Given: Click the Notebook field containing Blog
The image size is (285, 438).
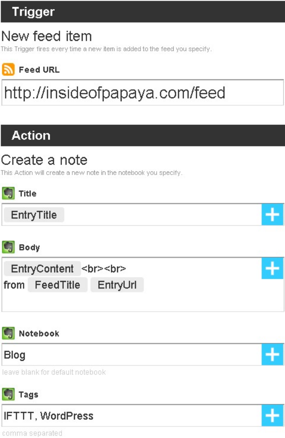Looking at the screenshot, I should click(x=130, y=355).
